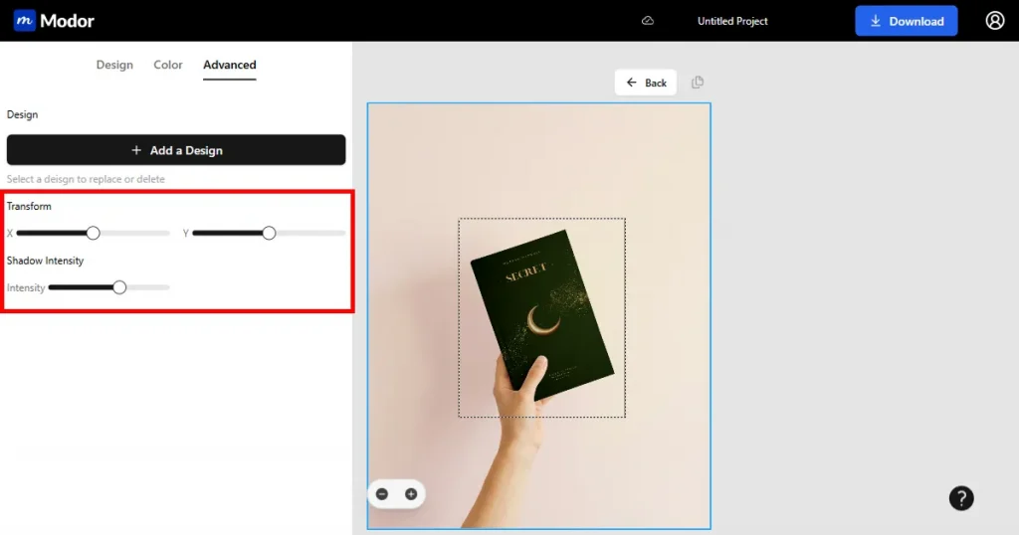The image size is (1019, 535).
Task: Go back using the Back button
Action: coord(645,83)
